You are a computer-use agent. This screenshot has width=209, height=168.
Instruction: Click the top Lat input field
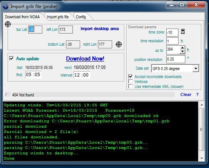coord(35,29)
